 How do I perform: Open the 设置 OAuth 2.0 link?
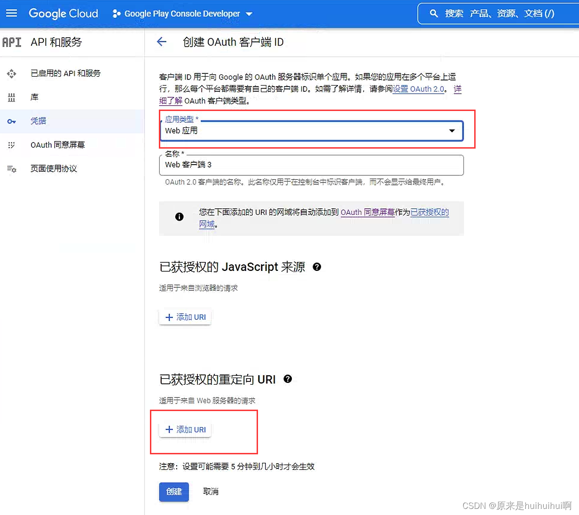418,89
